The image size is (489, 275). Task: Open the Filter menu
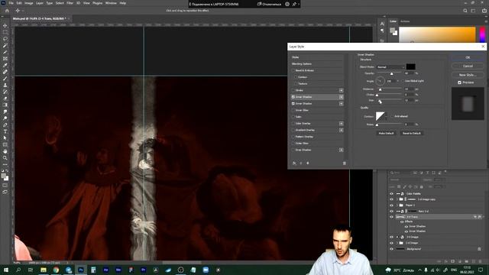[70, 3]
